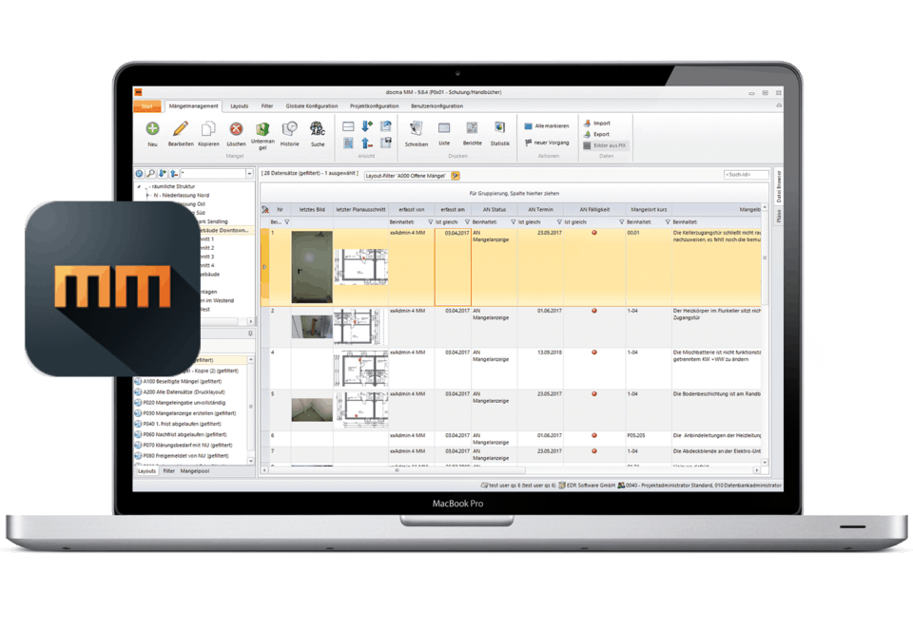Open the filter dropdown under AN Status
This screenshot has width=913, height=629.
(x=513, y=222)
